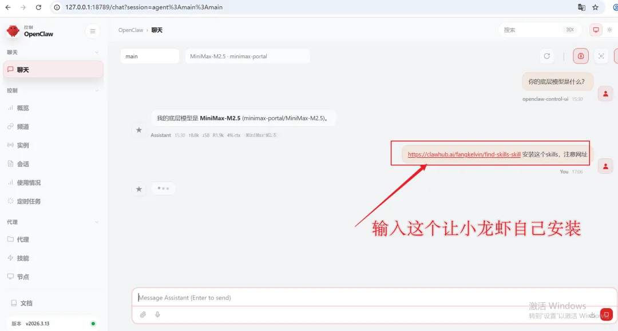Click the 你的底层模型是什么？ message bubble
The width and height of the screenshot is (618, 331).
[558, 82]
